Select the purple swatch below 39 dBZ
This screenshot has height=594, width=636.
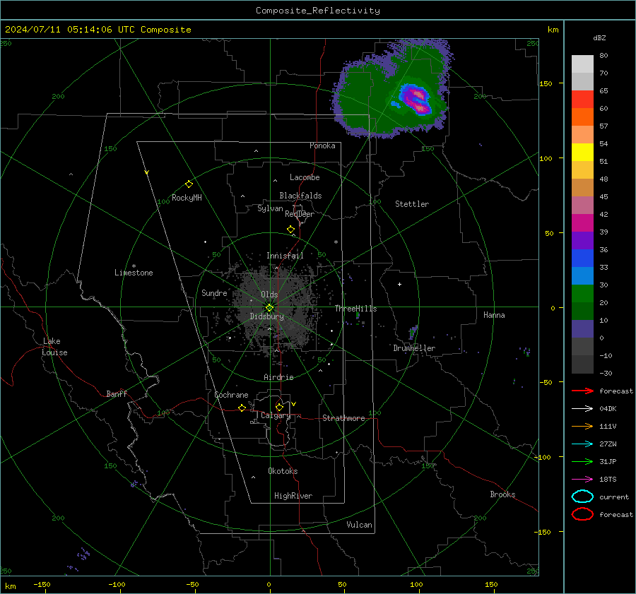pos(582,240)
